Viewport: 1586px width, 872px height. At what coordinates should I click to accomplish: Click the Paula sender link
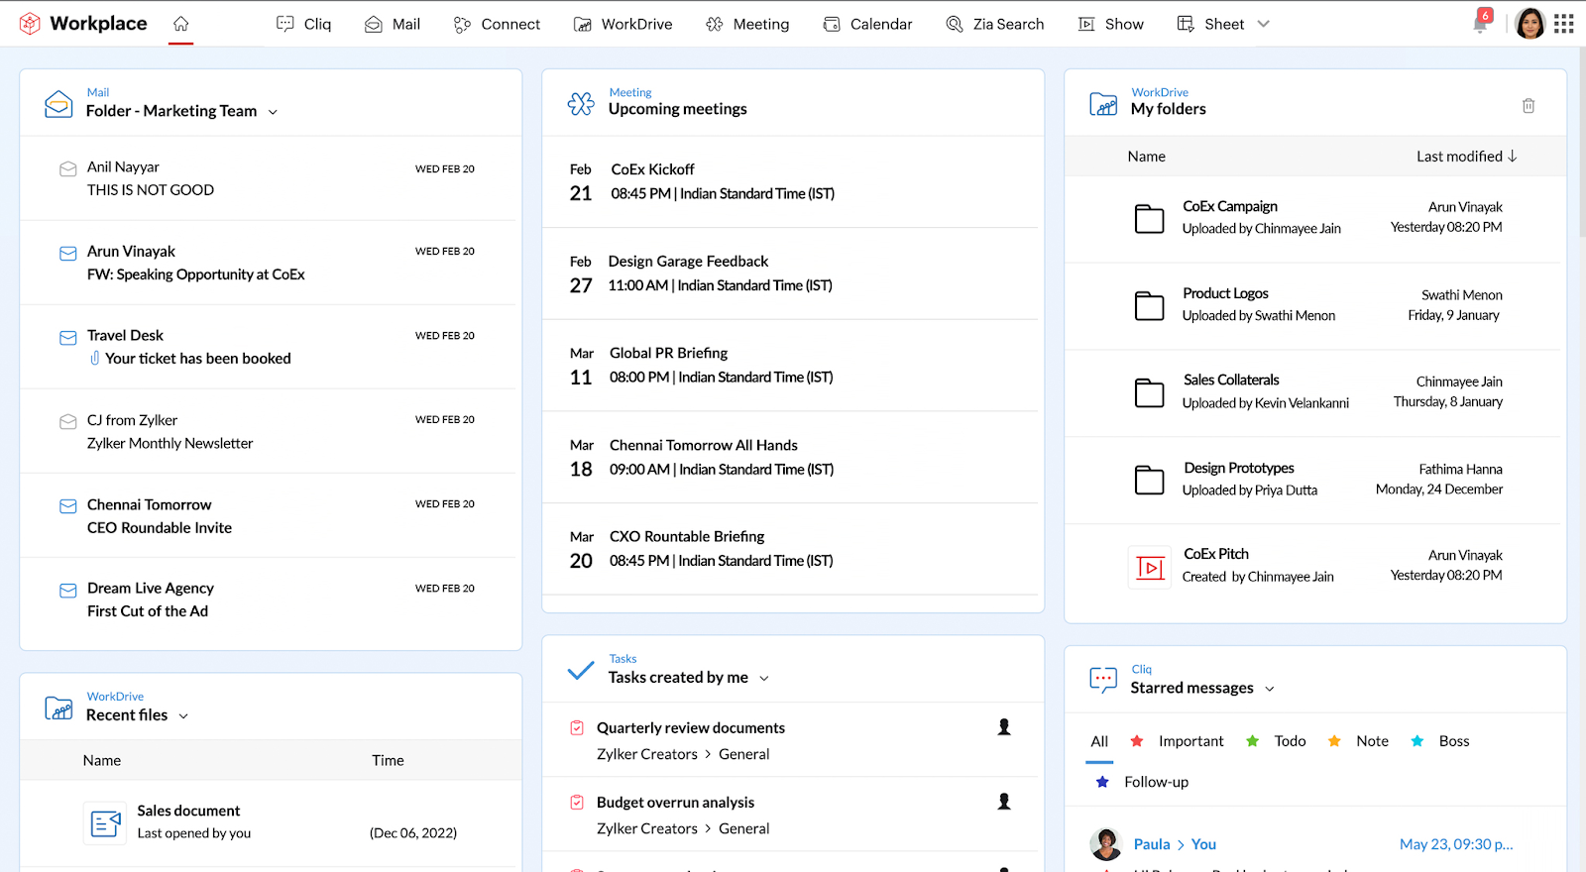coord(1152,844)
